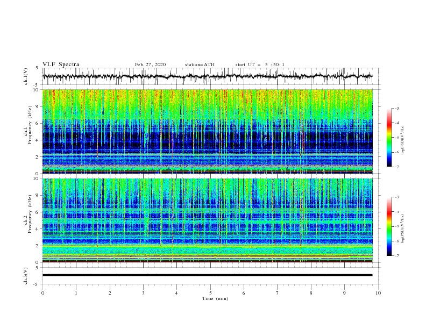Click the time axis tick label '0'
The height and width of the screenshot is (329, 426).
click(42, 293)
